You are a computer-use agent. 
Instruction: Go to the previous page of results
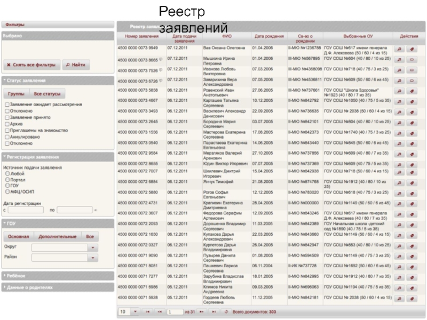159,311
